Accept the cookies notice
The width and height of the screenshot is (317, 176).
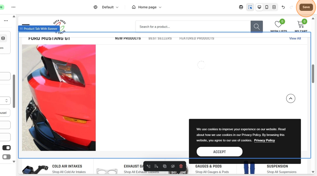(219, 152)
